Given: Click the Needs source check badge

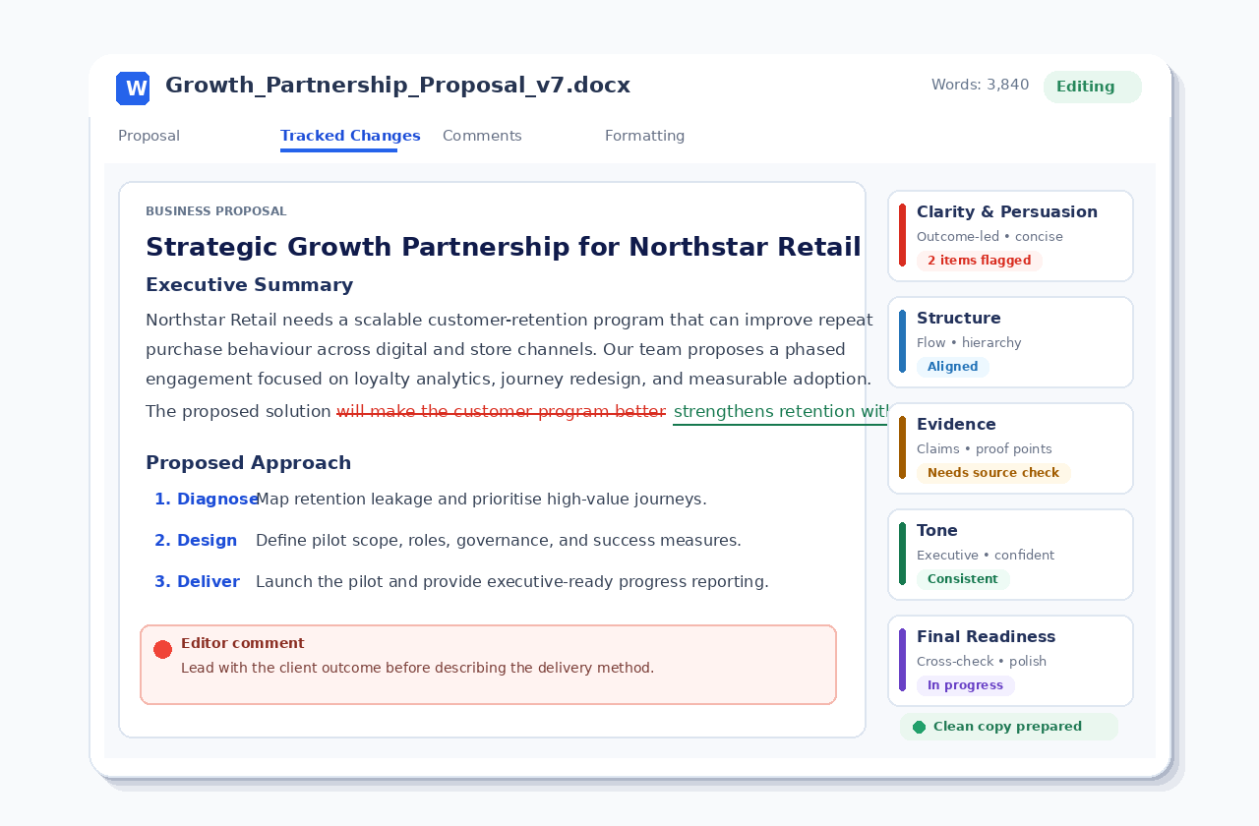Looking at the screenshot, I should coord(993,473).
